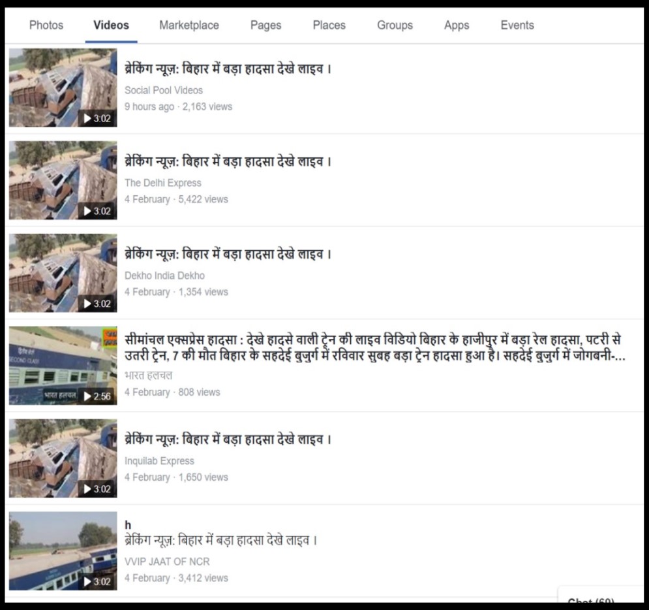Open video title above Inquilab Express
649x610 pixels.
point(228,440)
